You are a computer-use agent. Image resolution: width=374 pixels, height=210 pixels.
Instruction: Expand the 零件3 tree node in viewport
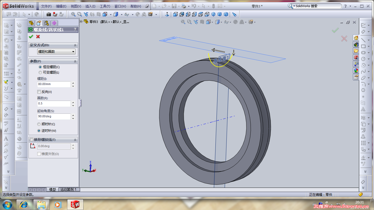(x=81, y=22)
